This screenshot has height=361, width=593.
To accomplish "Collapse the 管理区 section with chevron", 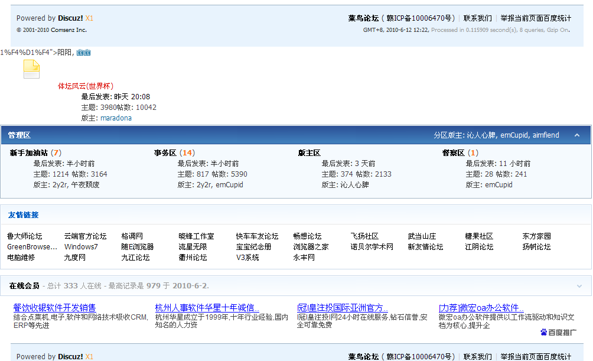I will tap(577, 135).
